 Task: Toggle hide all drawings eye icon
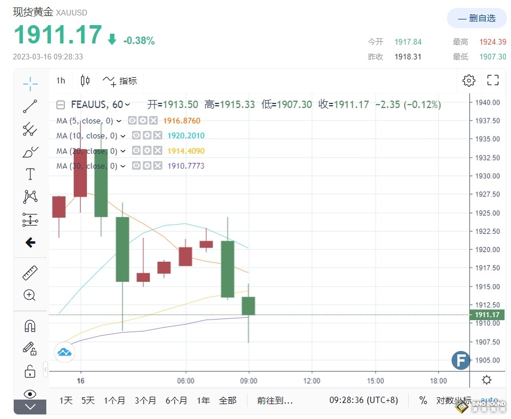coord(29,394)
